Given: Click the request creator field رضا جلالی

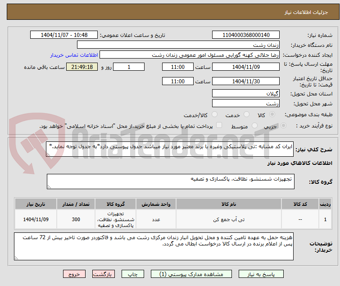Looking at the screenshot, I should (190, 55).
